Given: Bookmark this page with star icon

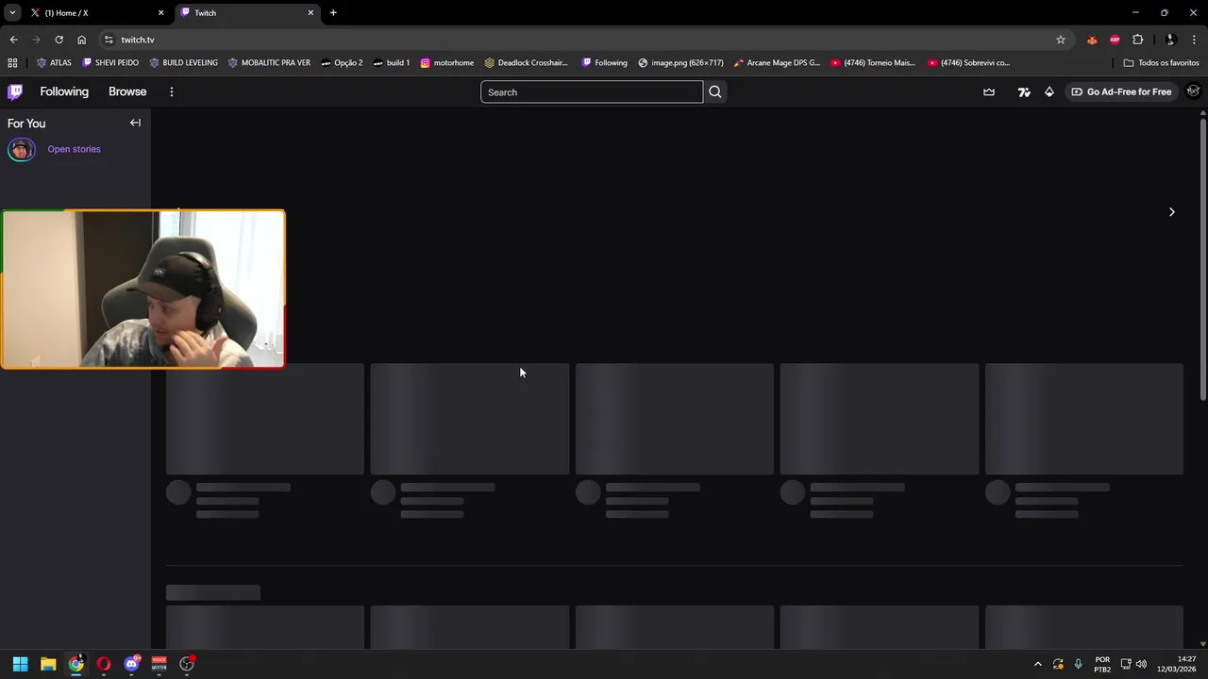Looking at the screenshot, I should (x=1061, y=40).
